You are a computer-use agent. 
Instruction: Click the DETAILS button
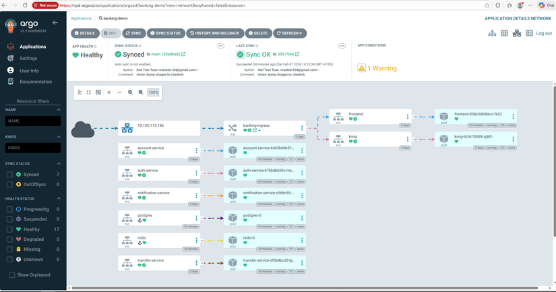coord(85,33)
